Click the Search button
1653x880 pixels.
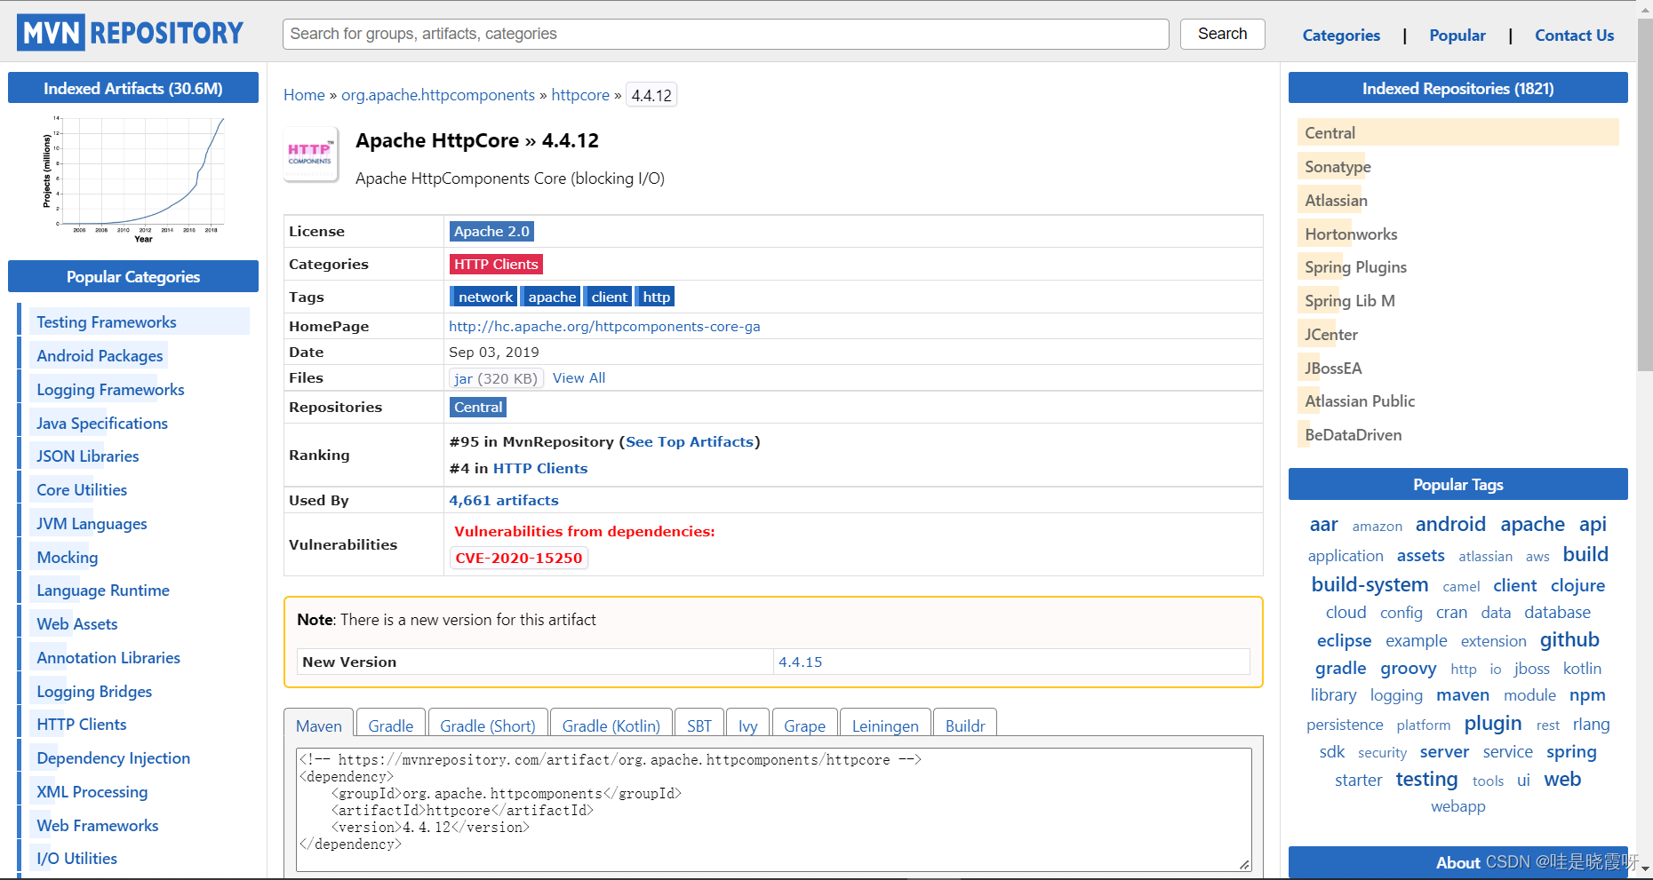click(1222, 34)
